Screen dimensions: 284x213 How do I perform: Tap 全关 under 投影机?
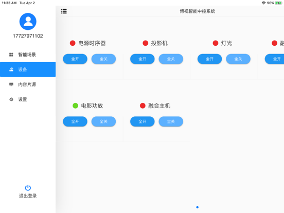171,59
